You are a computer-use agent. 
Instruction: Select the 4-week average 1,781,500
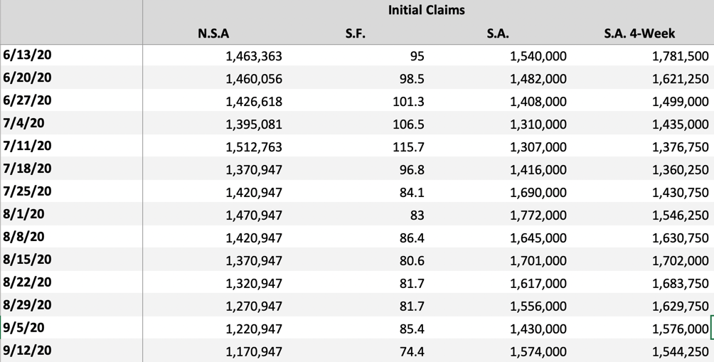click(680, 56)
